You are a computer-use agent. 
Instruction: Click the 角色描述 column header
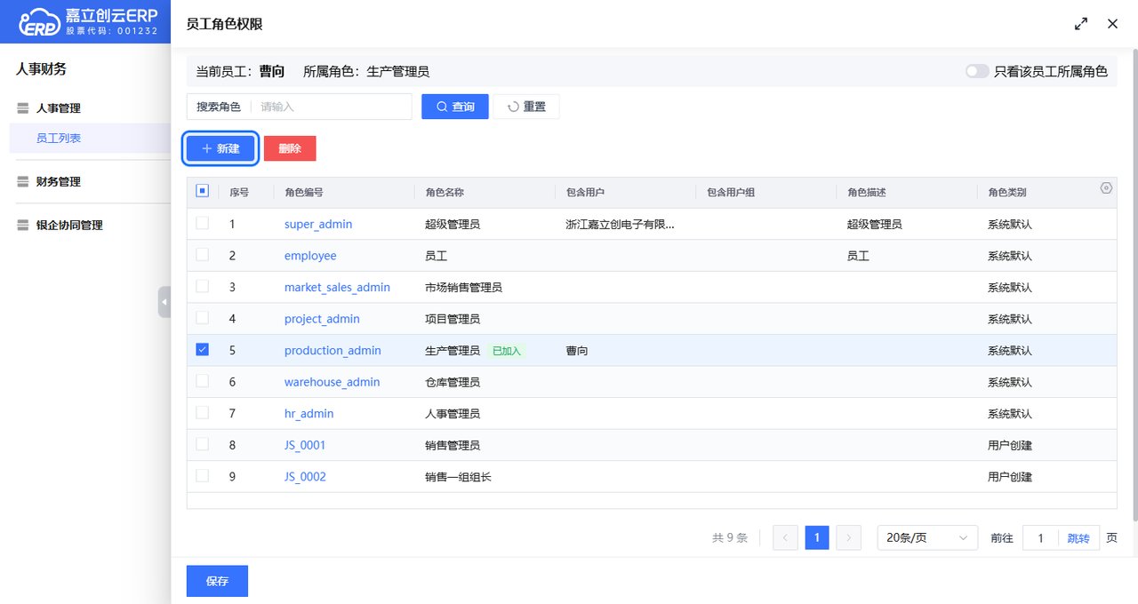coord(867,192)
